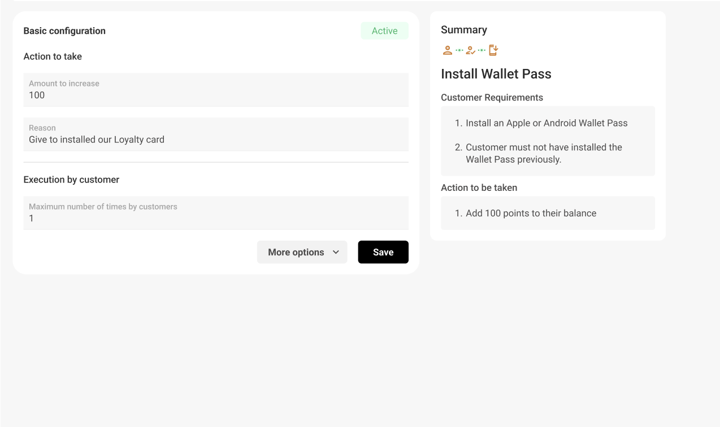The image size is (720, 427).
Task: Select the Install Wallet Pass heading
Action: (x=496, y=74)
